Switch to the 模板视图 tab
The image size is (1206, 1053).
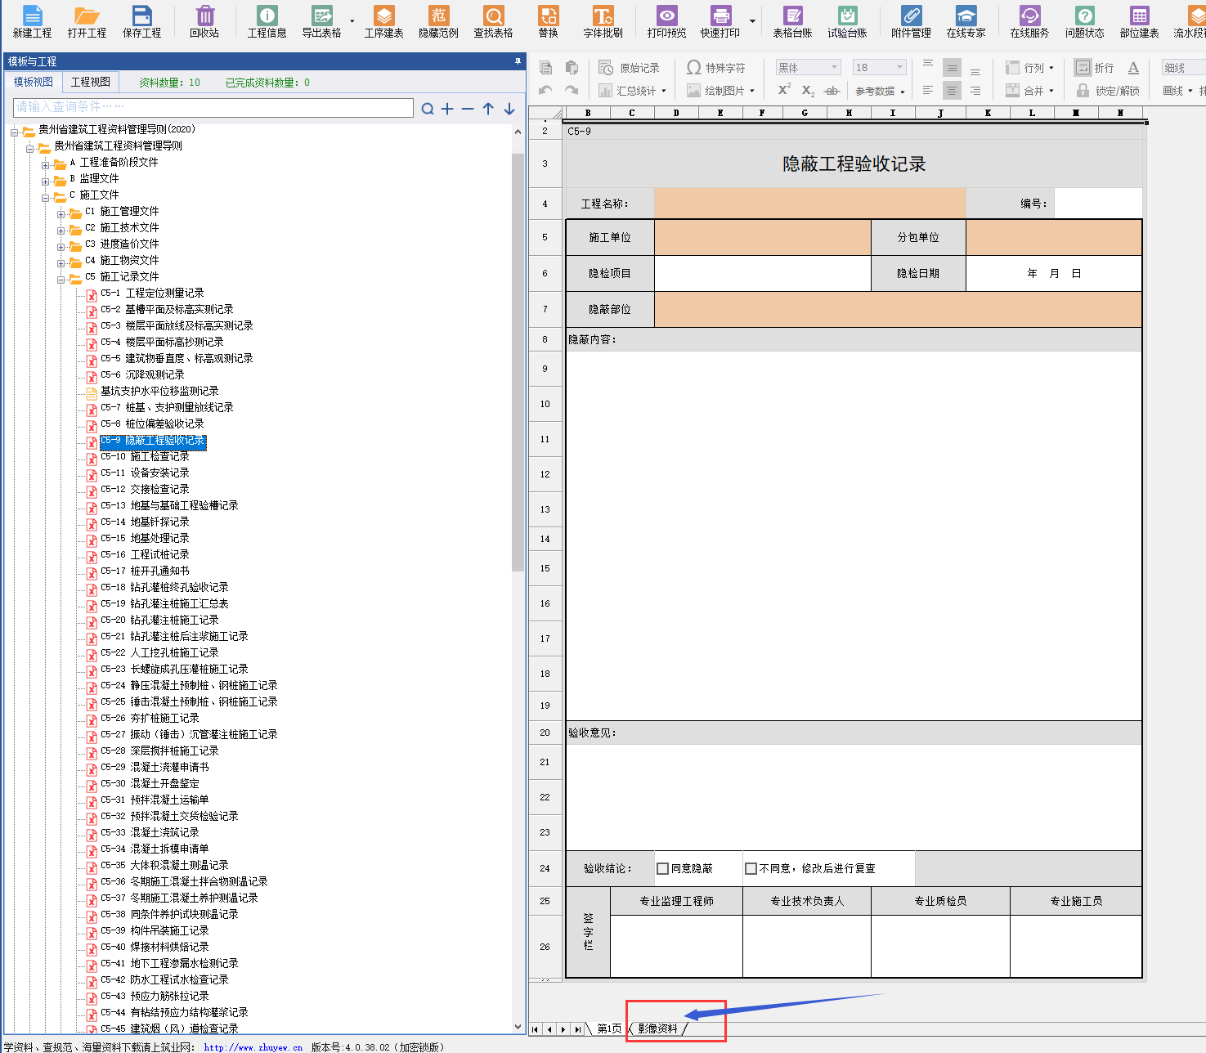33,82
